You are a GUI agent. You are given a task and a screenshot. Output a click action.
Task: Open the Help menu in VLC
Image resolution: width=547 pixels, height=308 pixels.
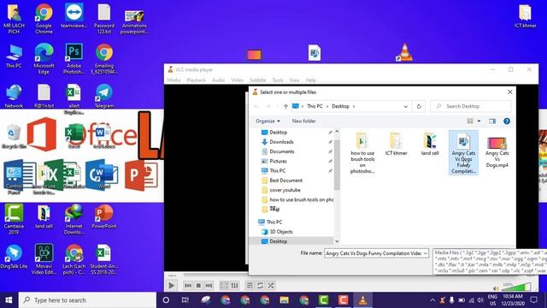(x=311, y=80)
